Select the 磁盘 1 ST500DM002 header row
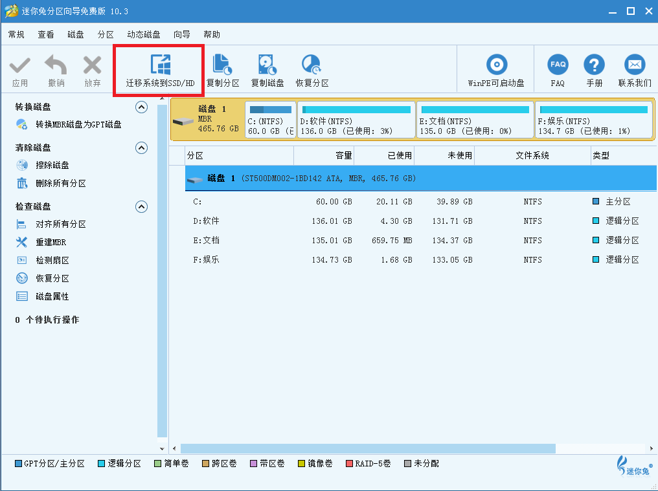This screenshot has width=658, height=491. 420,178
